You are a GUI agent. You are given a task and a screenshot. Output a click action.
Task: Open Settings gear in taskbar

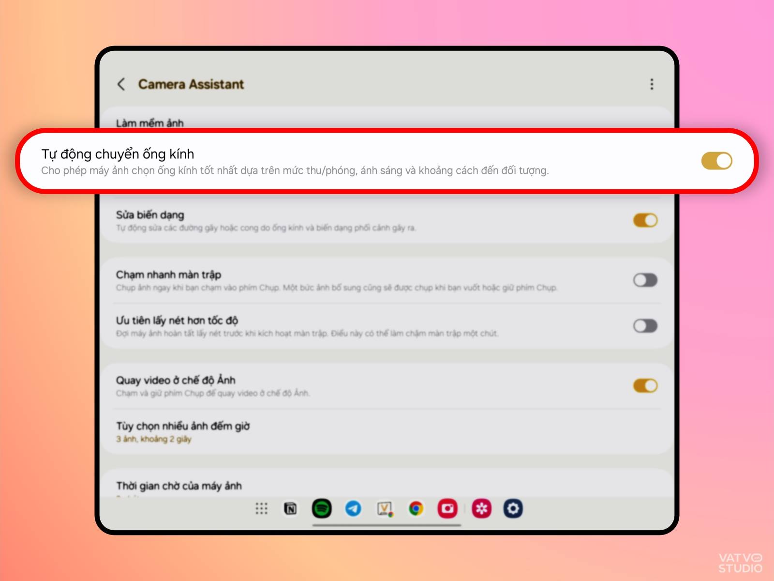tap(513, 508)
